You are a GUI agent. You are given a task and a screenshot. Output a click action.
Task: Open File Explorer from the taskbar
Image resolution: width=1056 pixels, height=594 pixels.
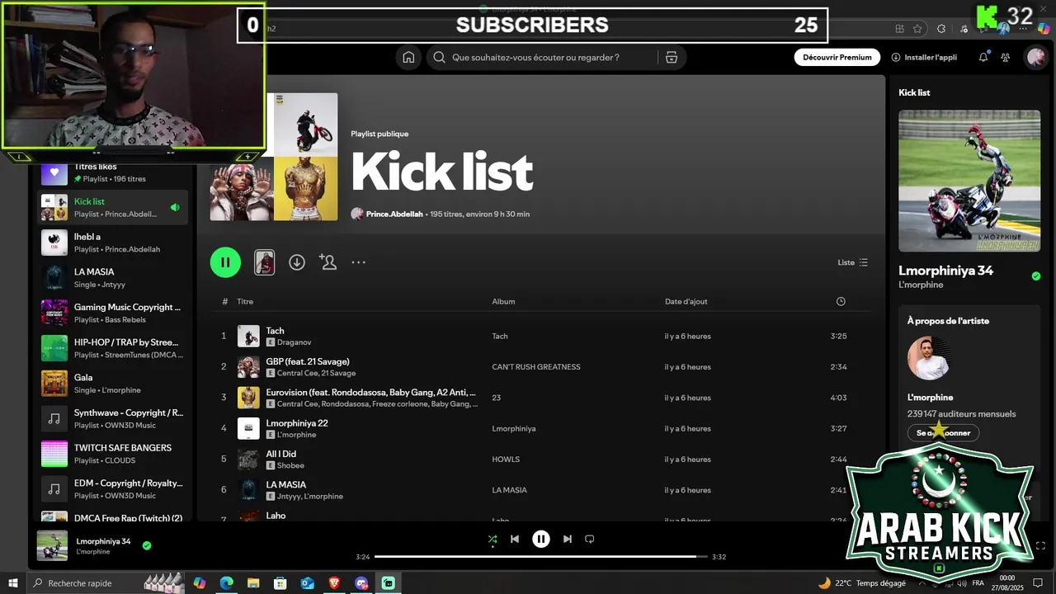pos(253,583)
